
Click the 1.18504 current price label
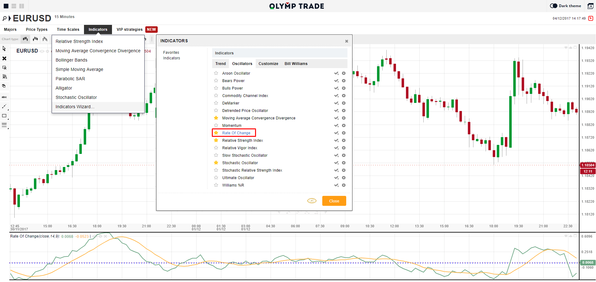point(588,165)
